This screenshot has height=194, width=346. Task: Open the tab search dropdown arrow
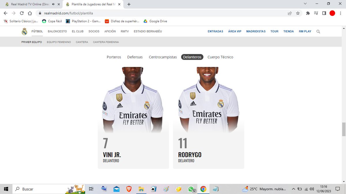306,3
